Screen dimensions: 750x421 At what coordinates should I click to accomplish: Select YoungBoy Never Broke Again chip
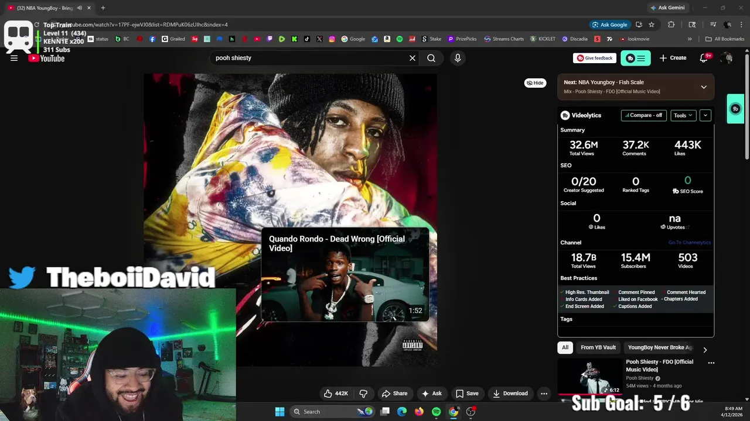(660, 347)
